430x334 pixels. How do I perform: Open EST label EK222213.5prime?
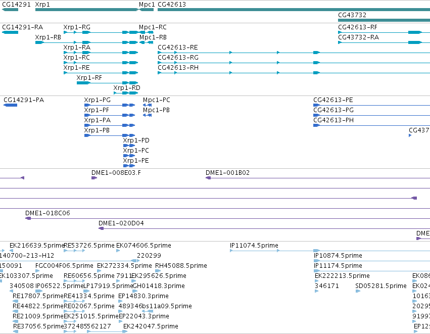pos(342,276)
